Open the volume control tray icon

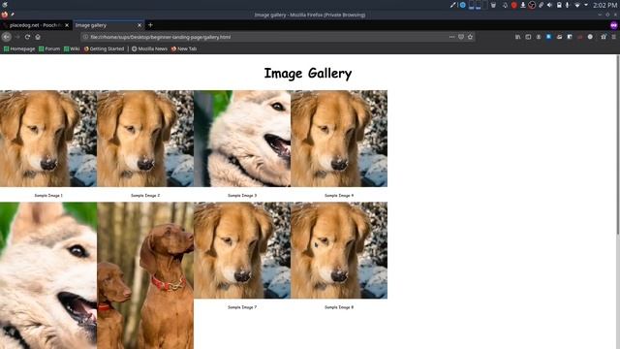[549, 5]
